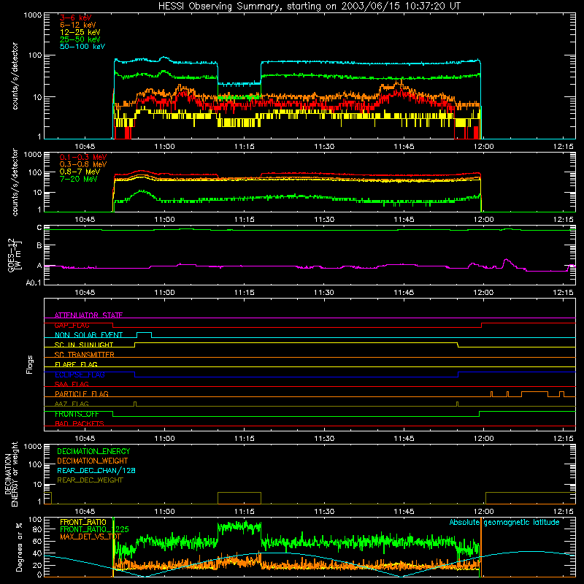This screenshot has height=584, width=584.
Task: Click the vertical Flags axis title
Action: click(30, 364)
